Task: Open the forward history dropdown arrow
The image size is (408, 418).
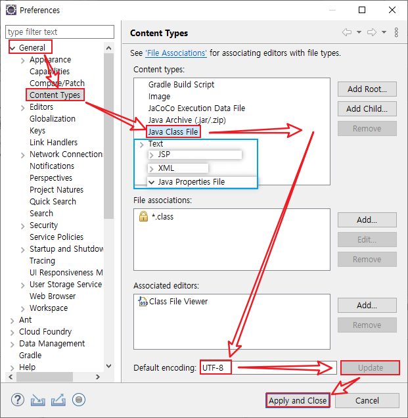Action: pyautogui.click(x=384, y=32)
